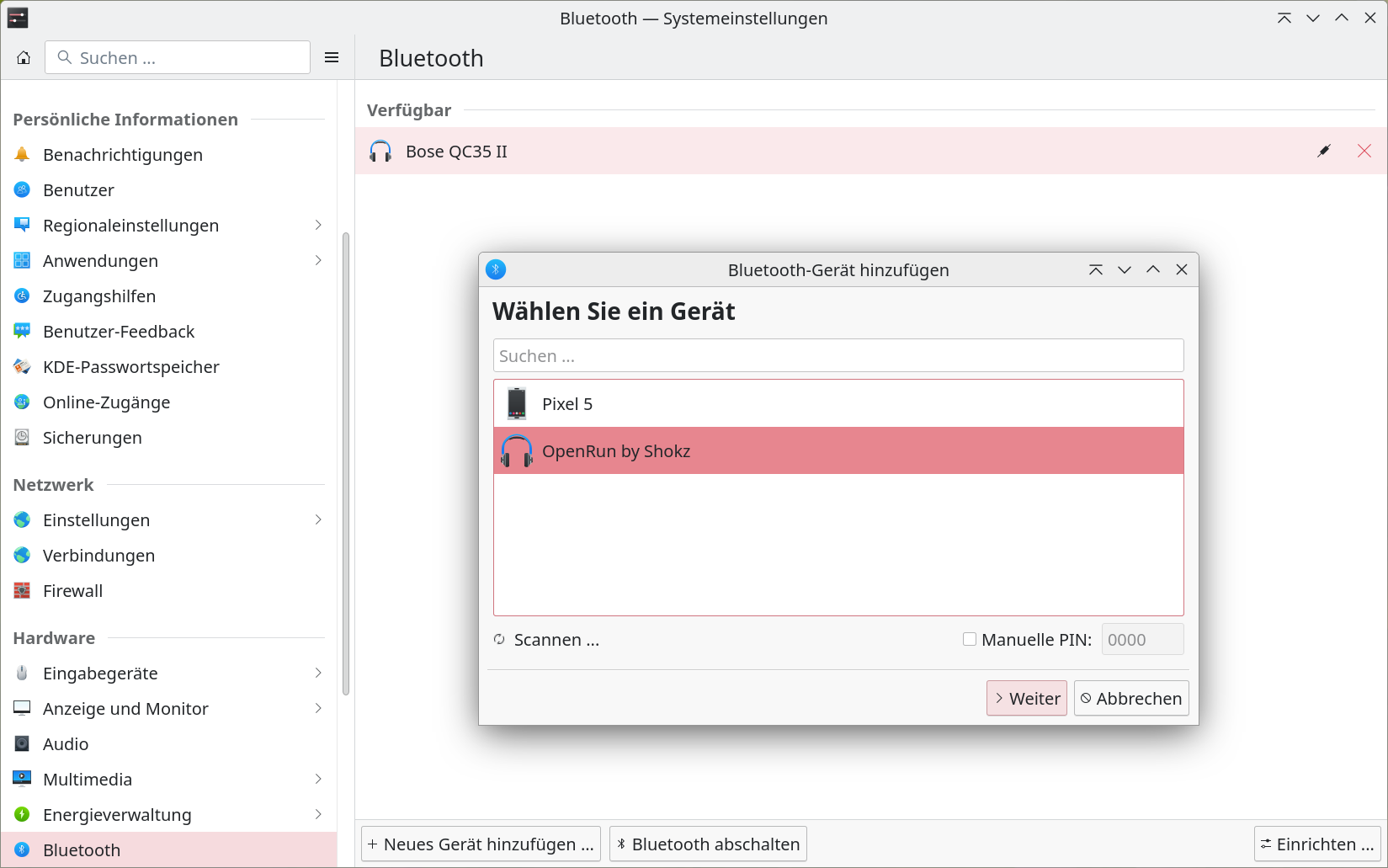The width and height of the screenshot is (1388, 868).
Task: Expand Eingabegeräte submenu chevron
Action: 318,673
